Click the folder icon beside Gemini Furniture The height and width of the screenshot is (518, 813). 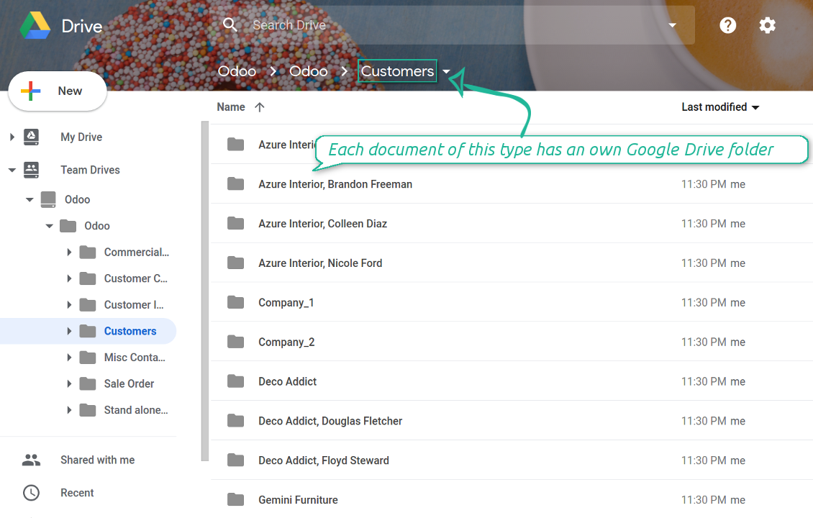click(235, 500)
